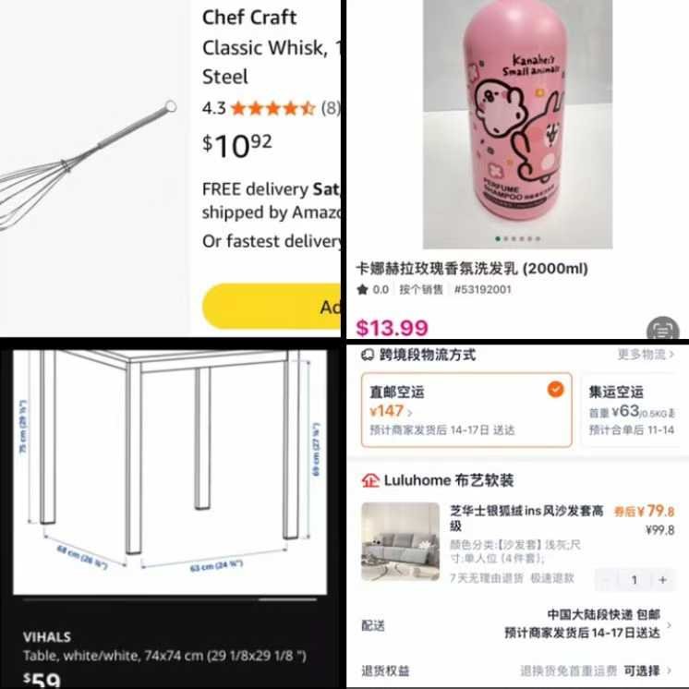
Task: Click the yellow Add to Cart button
Action: pos(272,307)
